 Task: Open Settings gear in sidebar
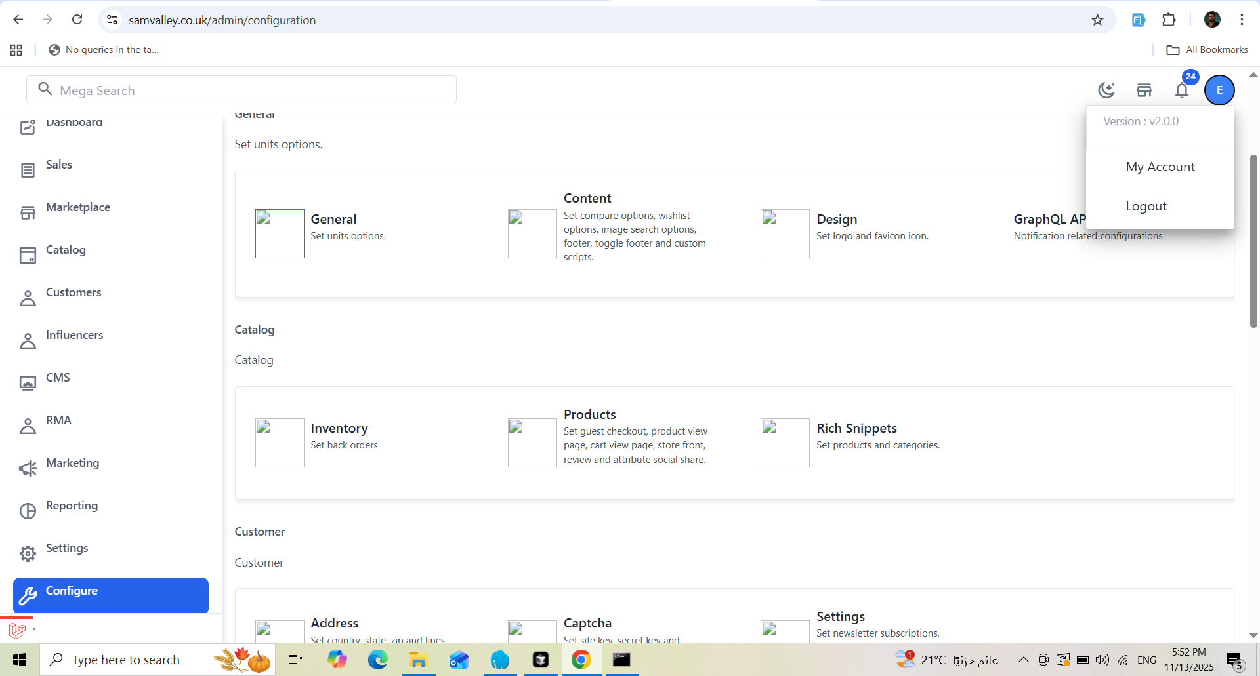tap(66, 548)
